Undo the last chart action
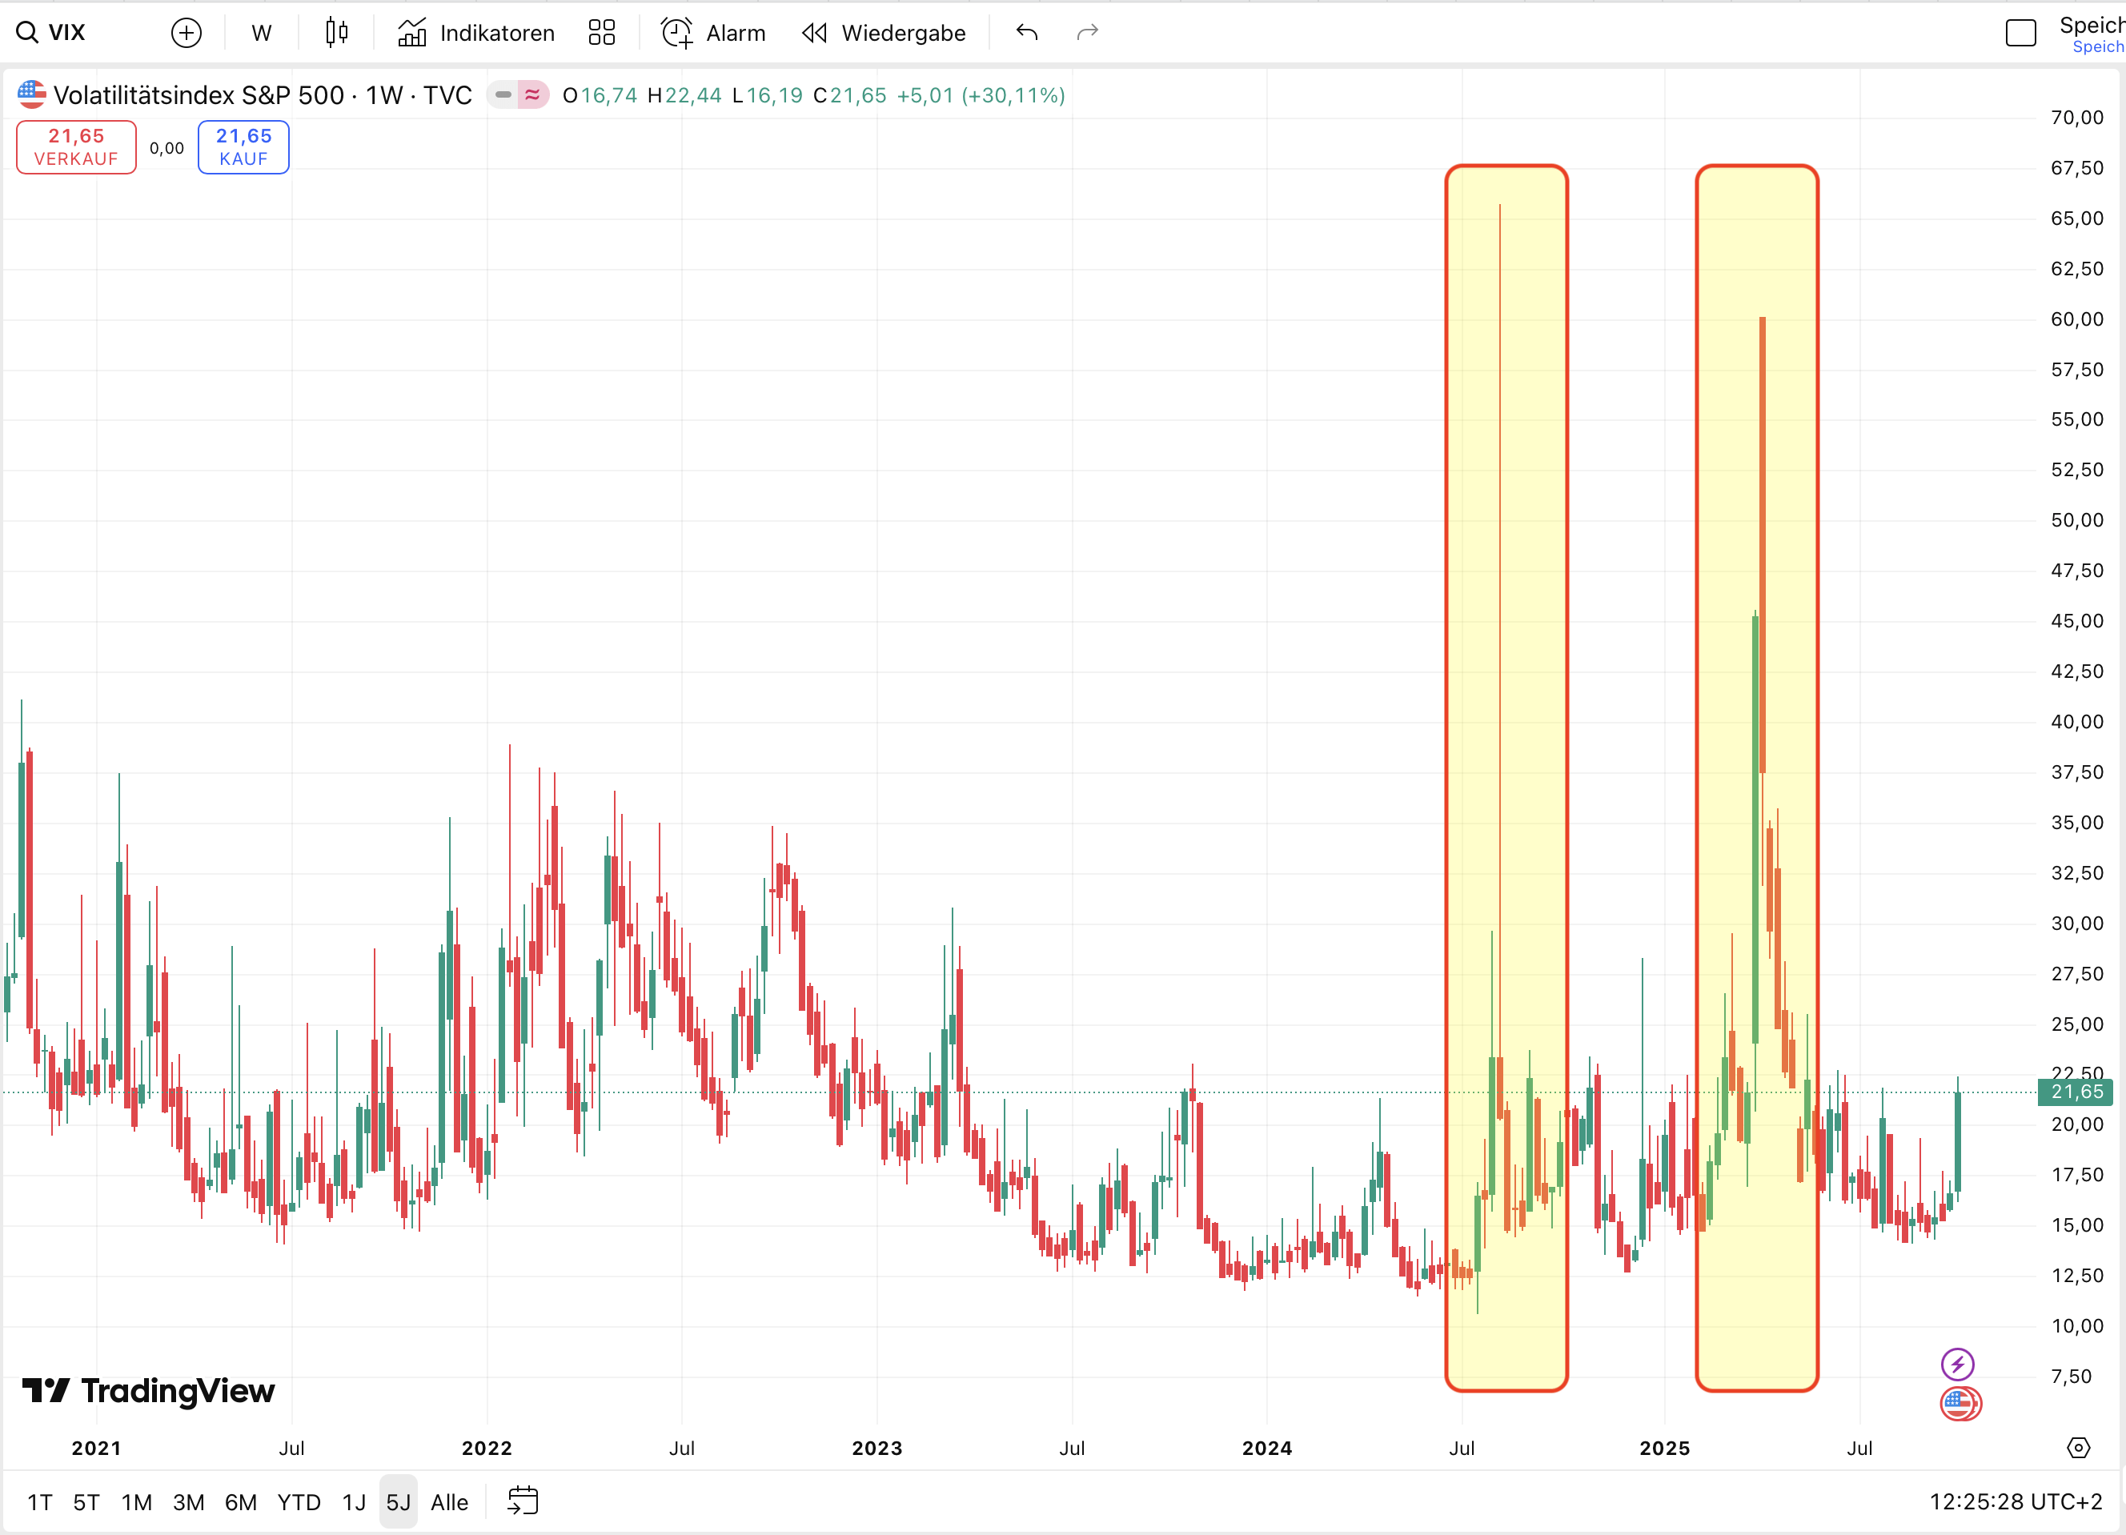Image resolution: width=2126 pixels, height=1535 pixels. 1025,32
